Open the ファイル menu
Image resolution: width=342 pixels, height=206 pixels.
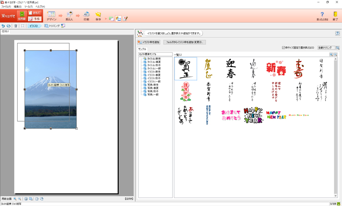pyautogui.click(x=6, y=6)
